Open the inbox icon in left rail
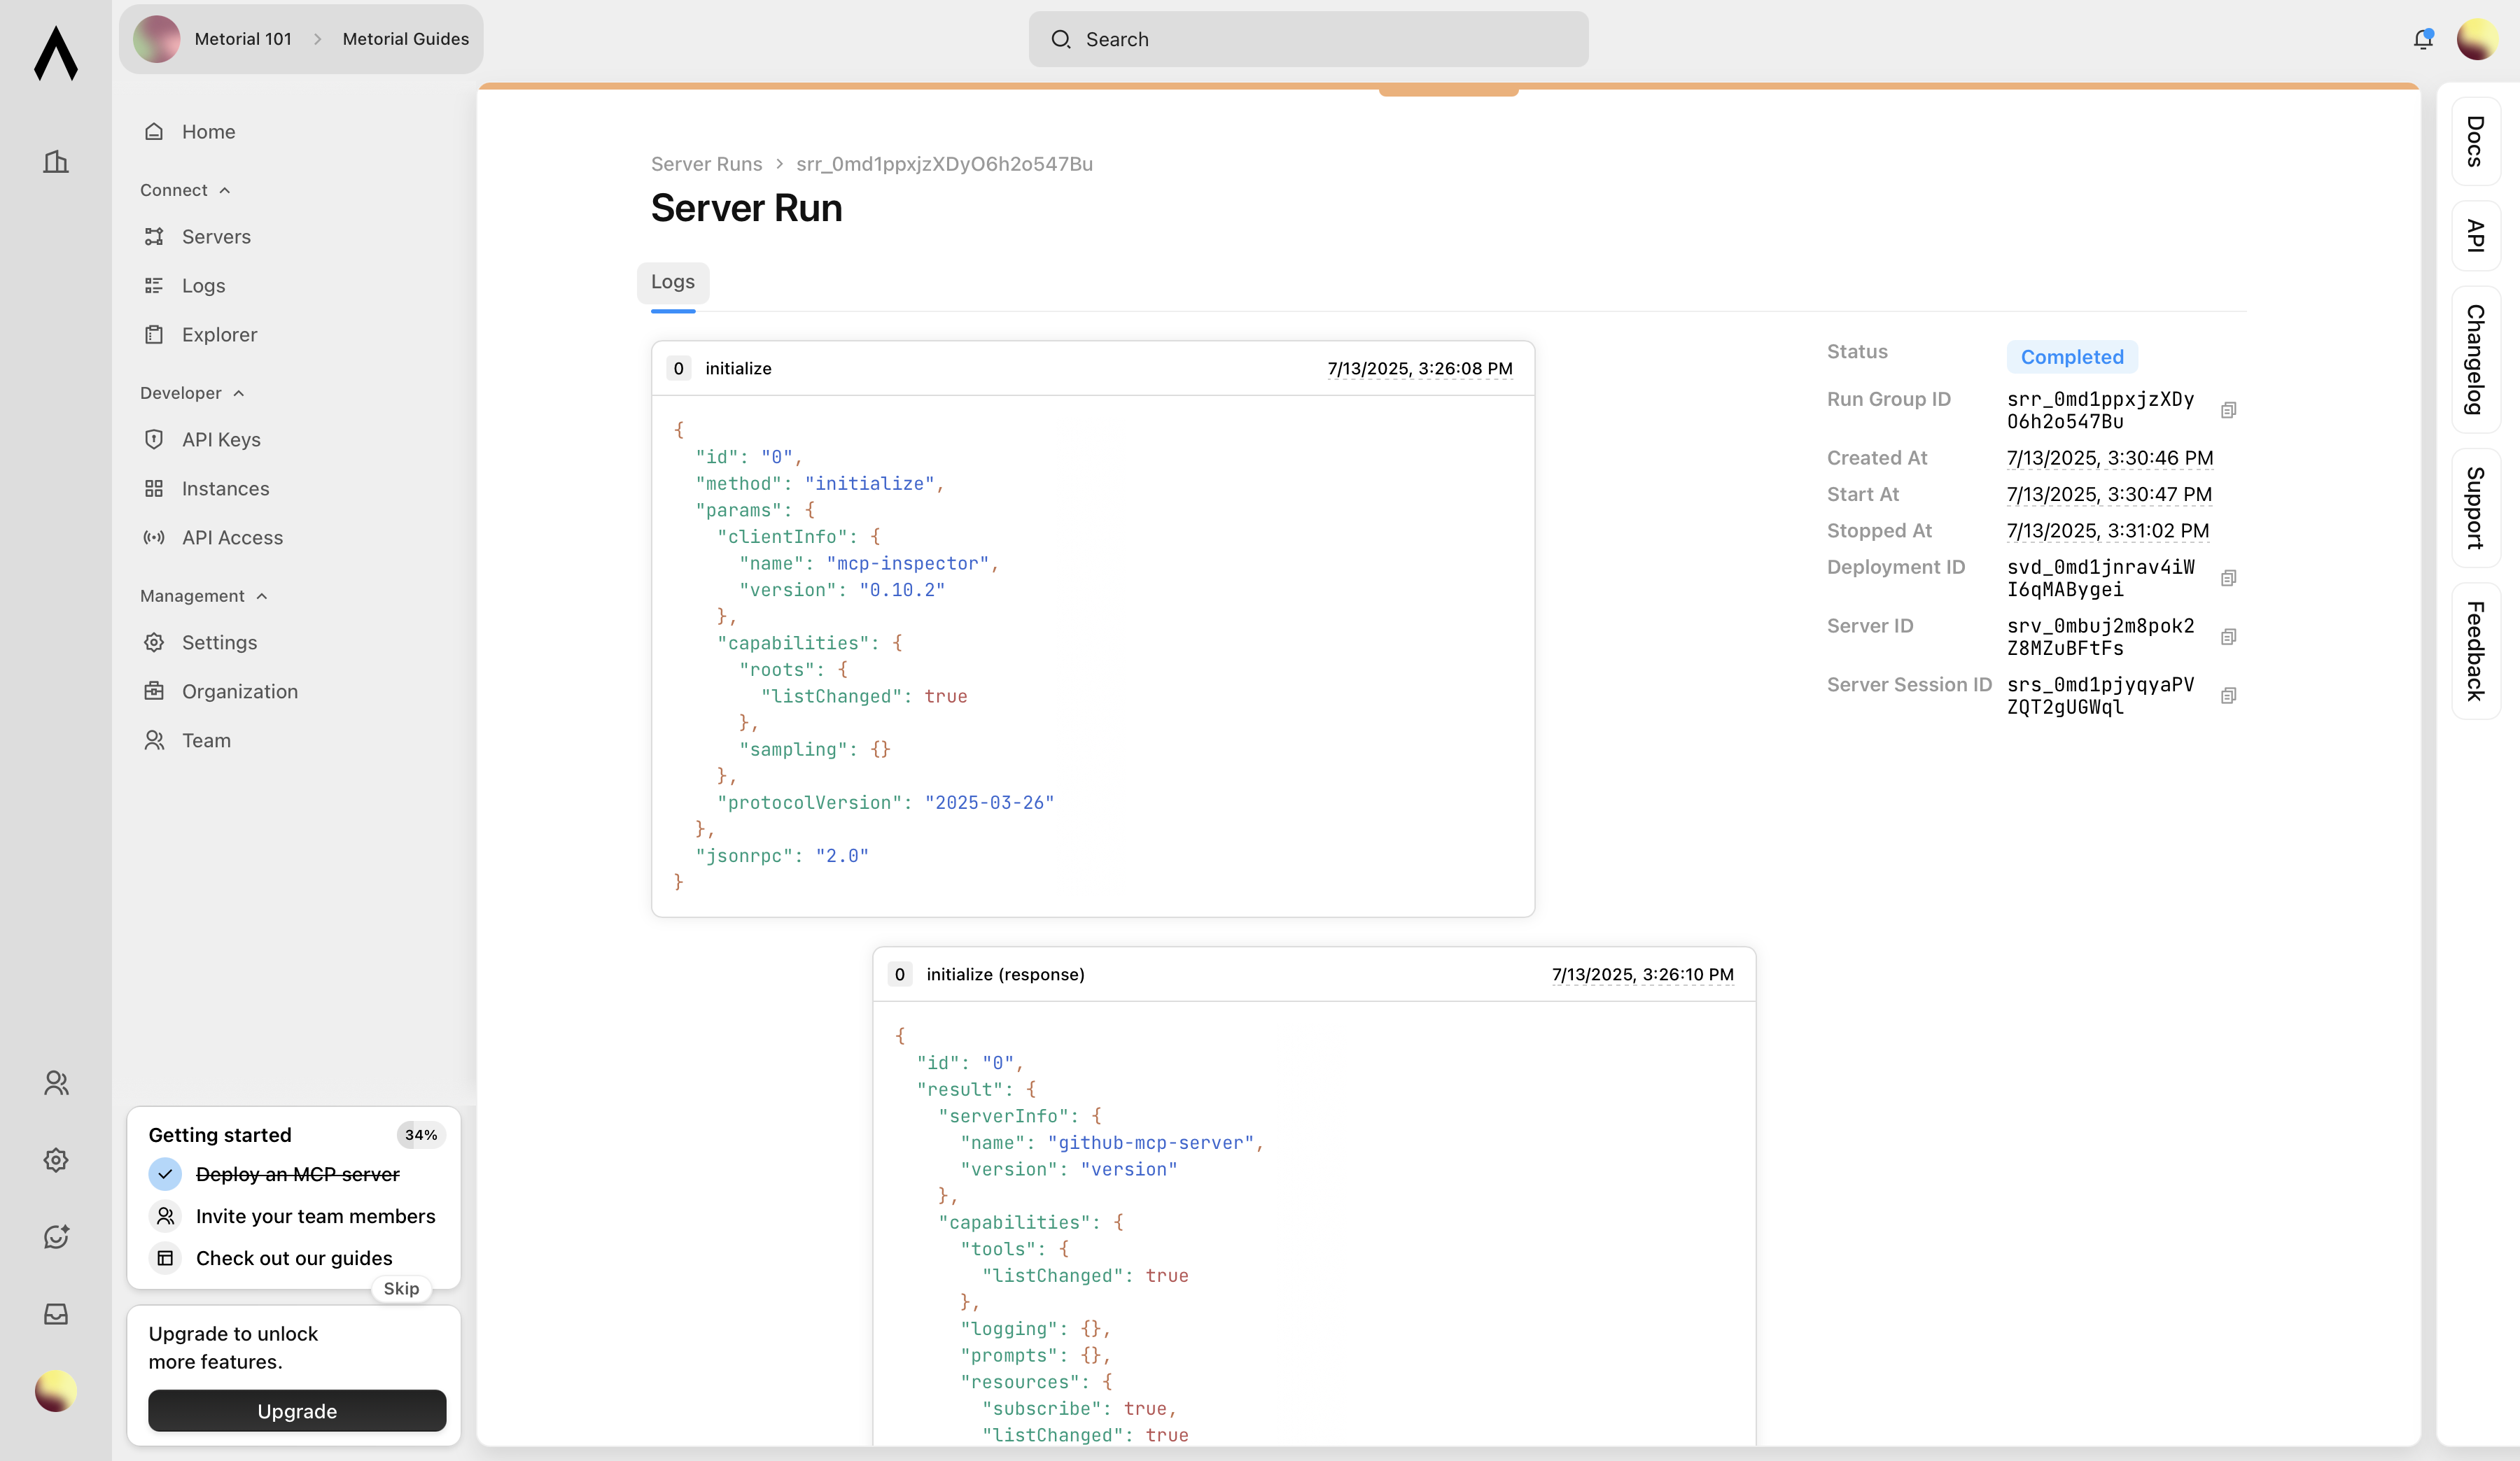This screenshot has height=1461, width=2520. (x=56, y=1313)
